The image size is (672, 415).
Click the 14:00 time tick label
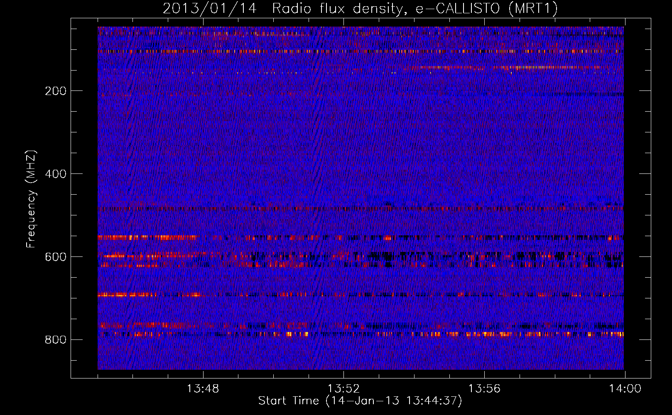[625, 389]
